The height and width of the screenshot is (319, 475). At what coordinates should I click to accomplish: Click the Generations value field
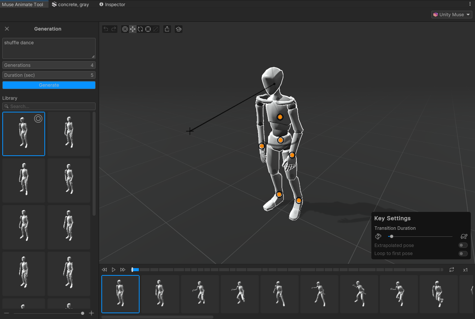(49, 65)
